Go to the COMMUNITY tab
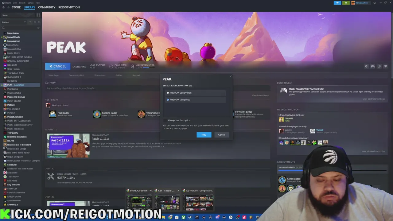This screenshot has height=221, width=393. click(47, 7)
